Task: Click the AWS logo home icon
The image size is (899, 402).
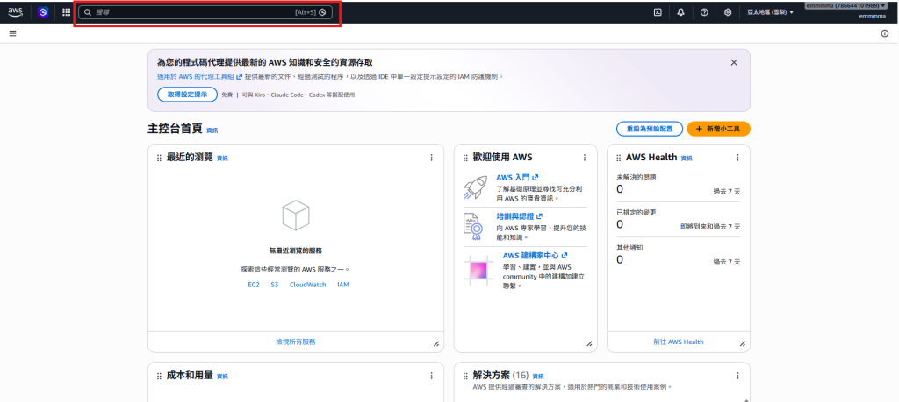Action: tap(16, 12)
